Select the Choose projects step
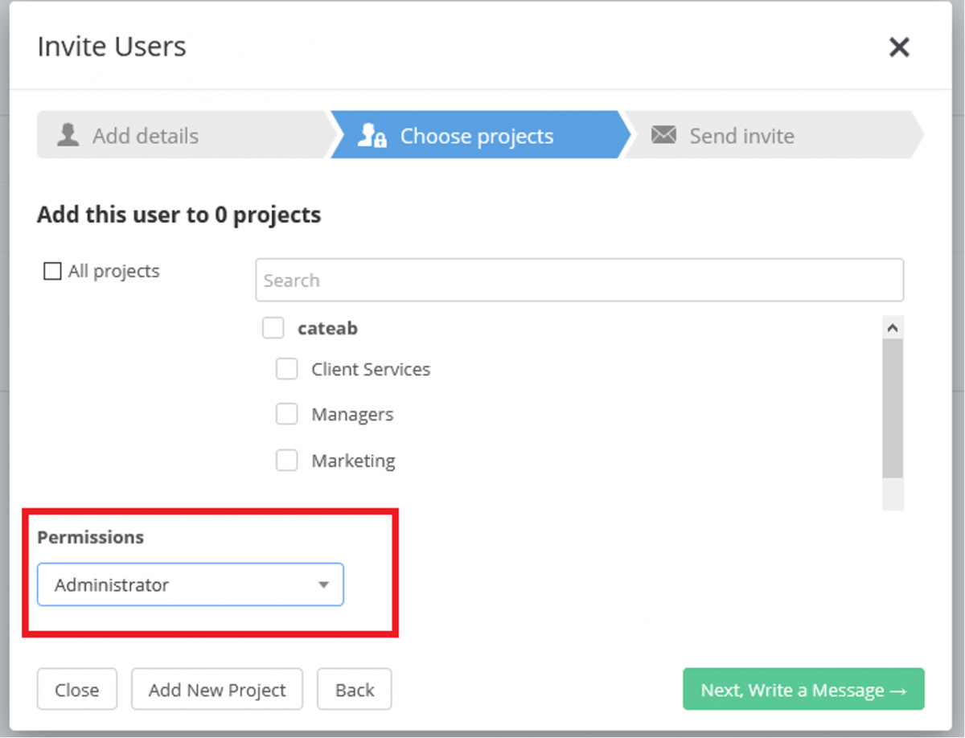The width and height of the screenshot is (965, 738). pyautogui.click(x=476, y=135)
